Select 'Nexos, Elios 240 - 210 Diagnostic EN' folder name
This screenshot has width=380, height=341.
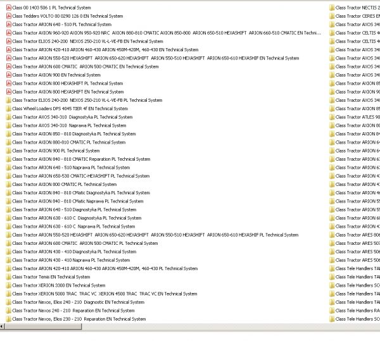(x=79, y=302)
